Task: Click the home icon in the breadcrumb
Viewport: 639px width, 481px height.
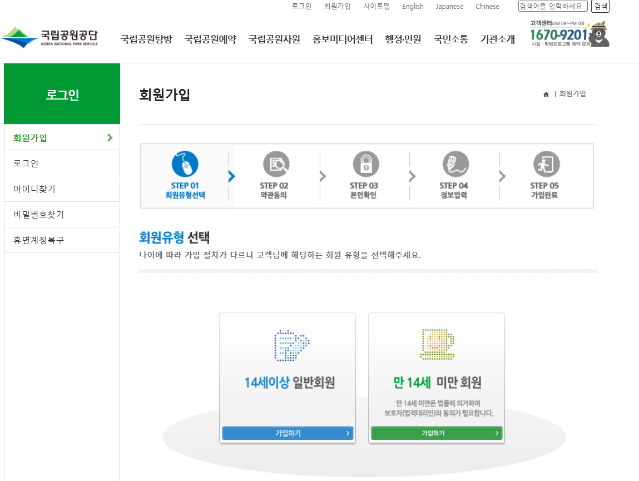Action: pyautogui.click(x=545, y=93)
